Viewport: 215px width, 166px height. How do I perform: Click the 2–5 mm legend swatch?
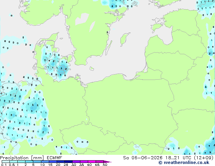point(29,162)
